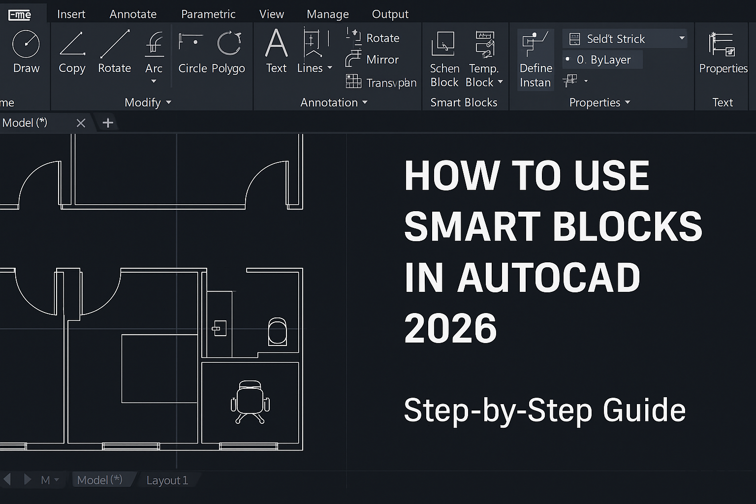
Task: Click the Temp. Block icon
Action: point(485,44)
